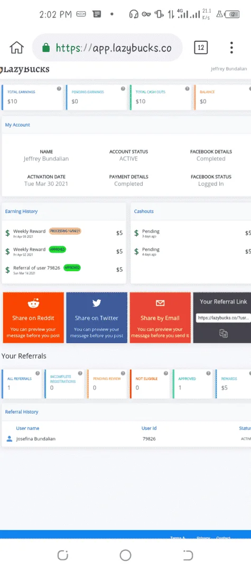The image size is (251, 572).
Task: Click the Not Eligible count card
Action: [150, 384]
